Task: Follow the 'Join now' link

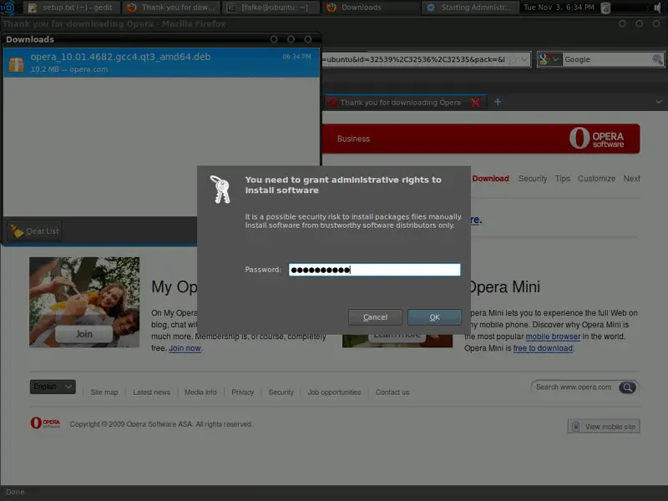Action: 185,348
